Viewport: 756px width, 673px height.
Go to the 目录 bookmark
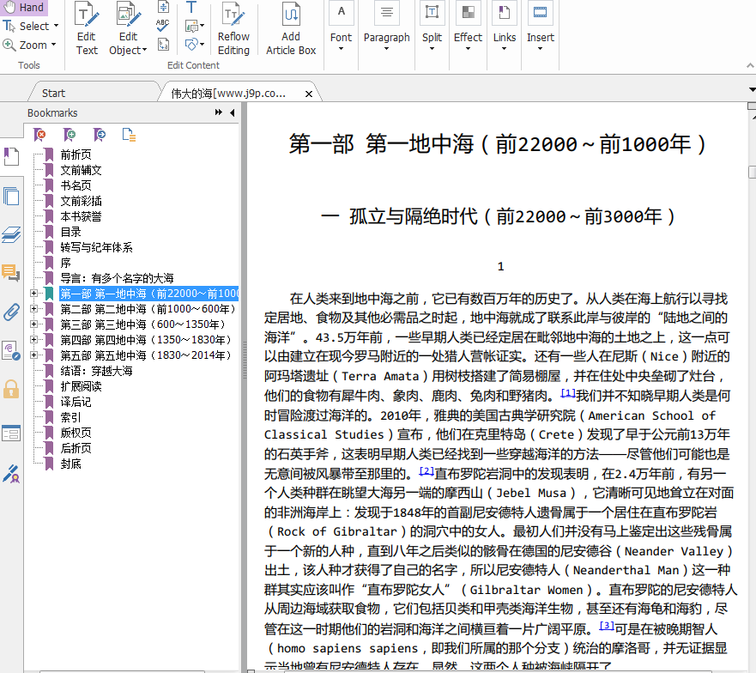[x=71, y=232]
